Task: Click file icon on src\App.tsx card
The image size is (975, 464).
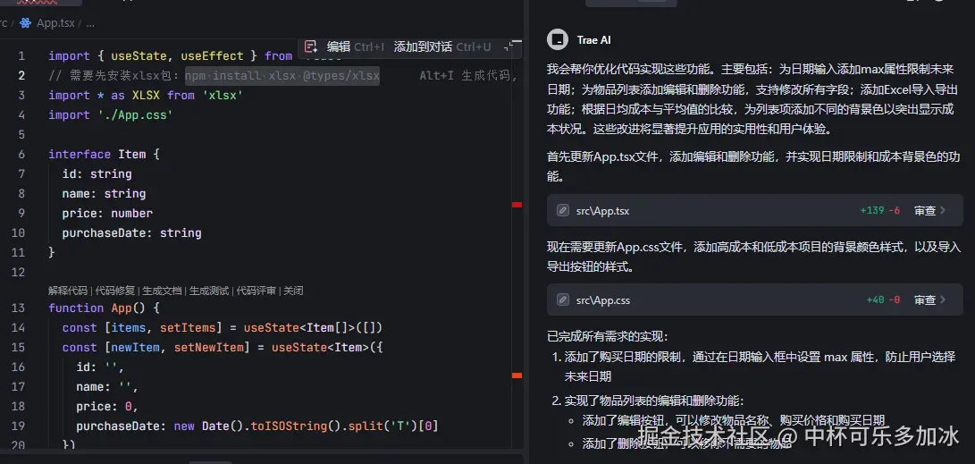Action: (x=562, y=210)
